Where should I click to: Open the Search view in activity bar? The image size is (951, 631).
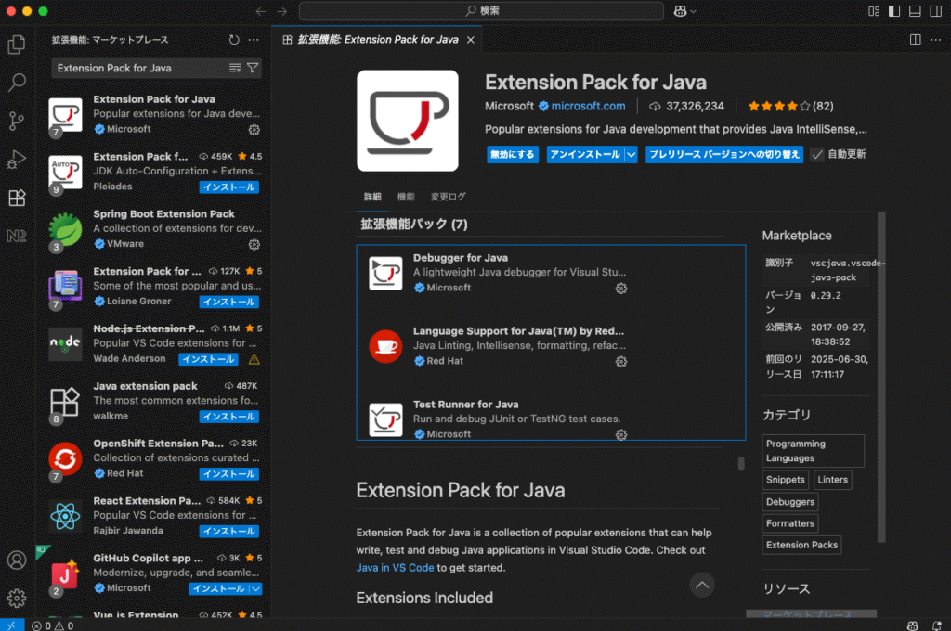[17, 83]
